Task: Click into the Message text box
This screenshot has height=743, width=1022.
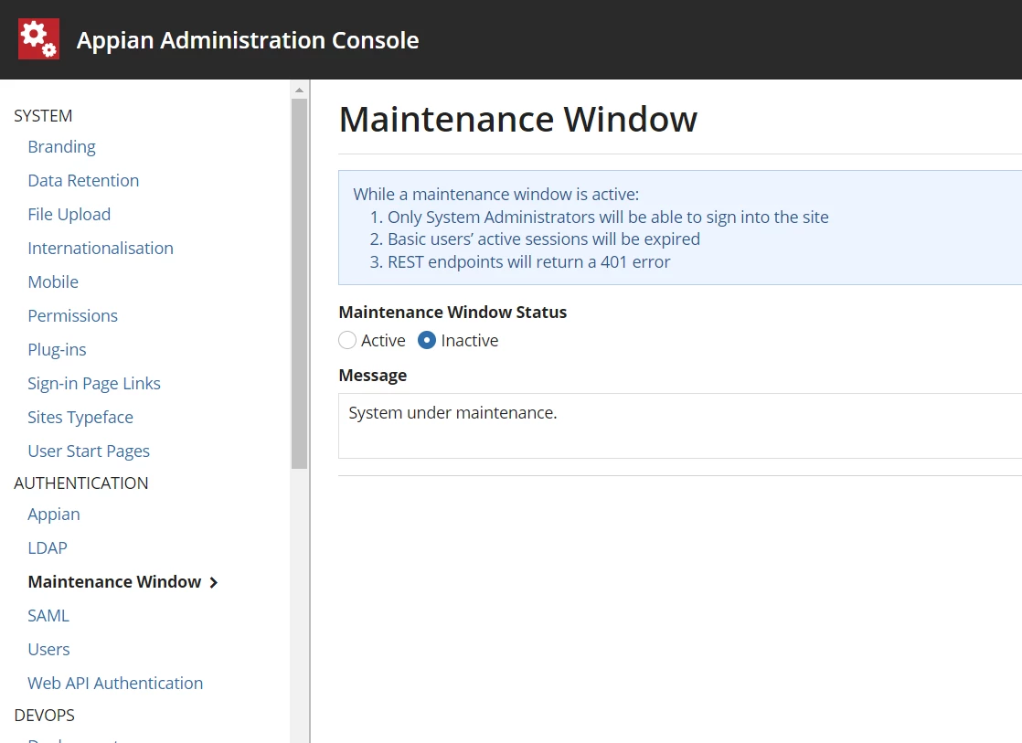Action: (680, 426)
